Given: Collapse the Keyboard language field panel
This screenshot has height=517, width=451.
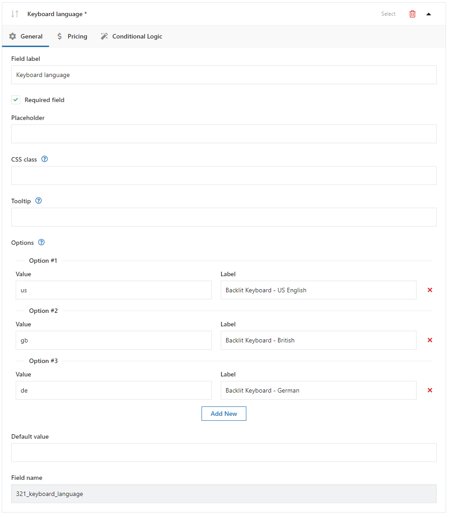Looking at the screenshot, I should coord(429,14).
